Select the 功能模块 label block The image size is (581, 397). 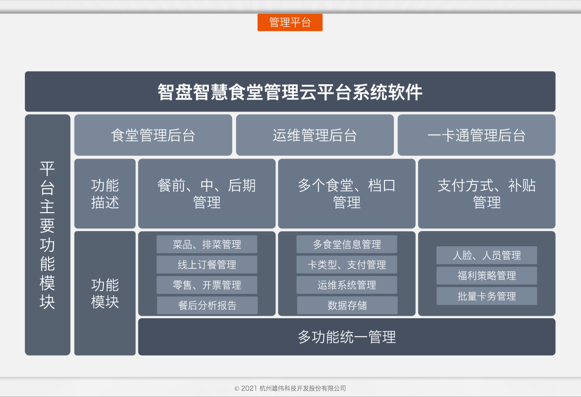pyautogui.click(x=104, y=292)
